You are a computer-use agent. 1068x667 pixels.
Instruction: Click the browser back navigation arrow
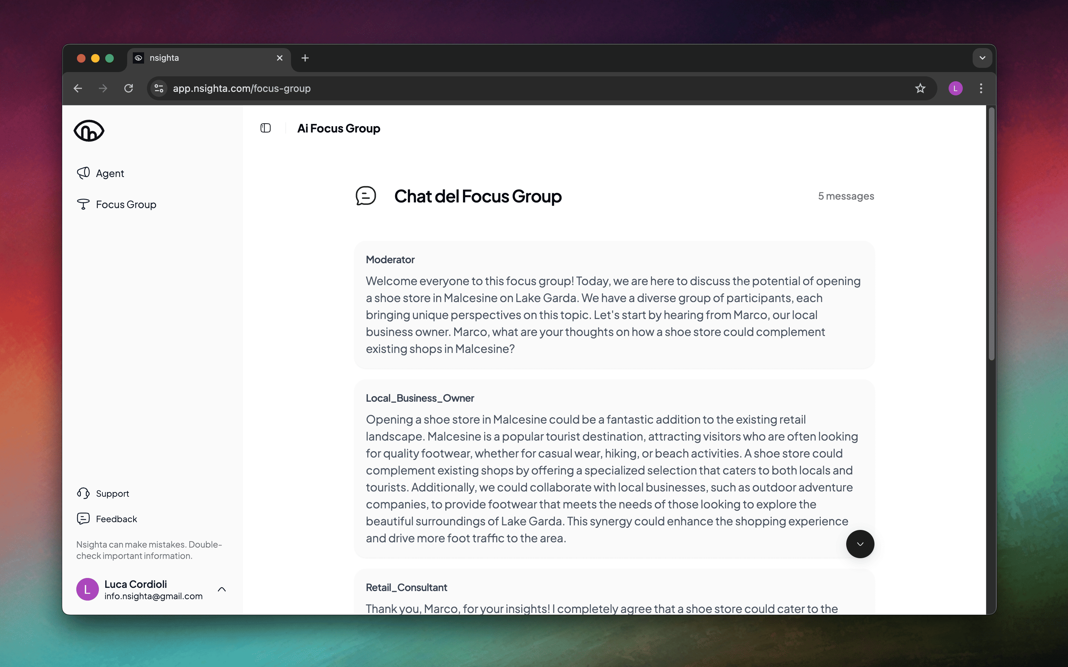point(78,88)
